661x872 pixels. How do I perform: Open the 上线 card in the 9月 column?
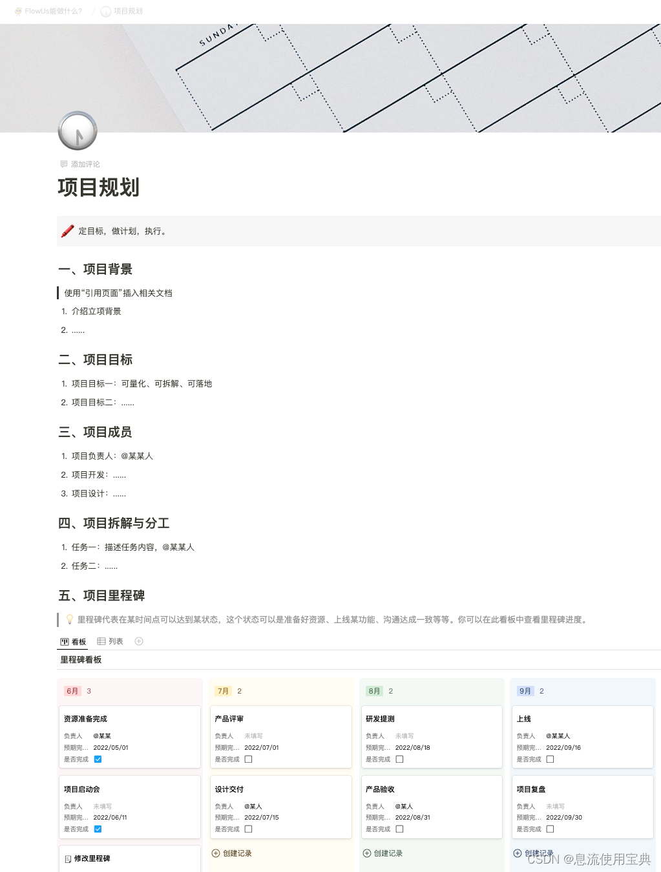tap(523, 718)
